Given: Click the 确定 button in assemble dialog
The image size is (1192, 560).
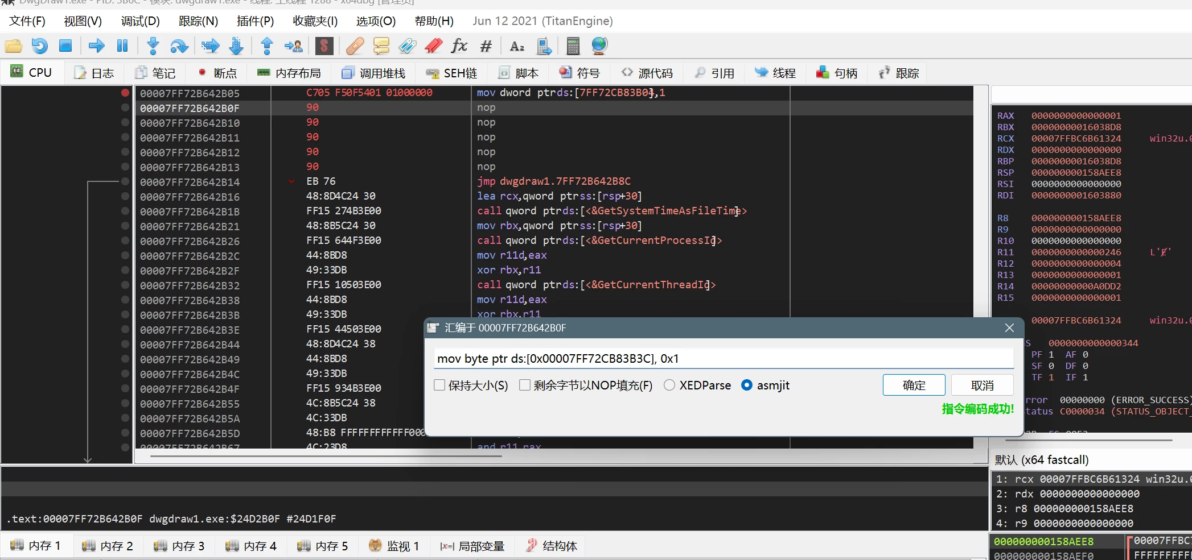Looking at the screenshot, I should (914, 385).
